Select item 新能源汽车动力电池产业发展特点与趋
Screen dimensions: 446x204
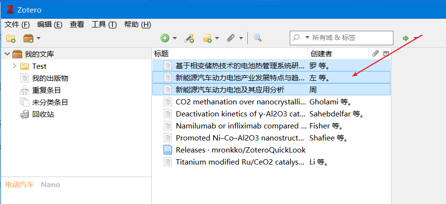point(271,77)
